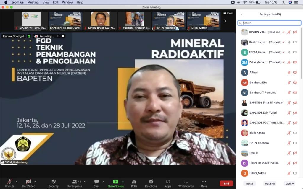Open the Meeting menu
The width and height of the screenshot is (303, 189).
[33, 2]
